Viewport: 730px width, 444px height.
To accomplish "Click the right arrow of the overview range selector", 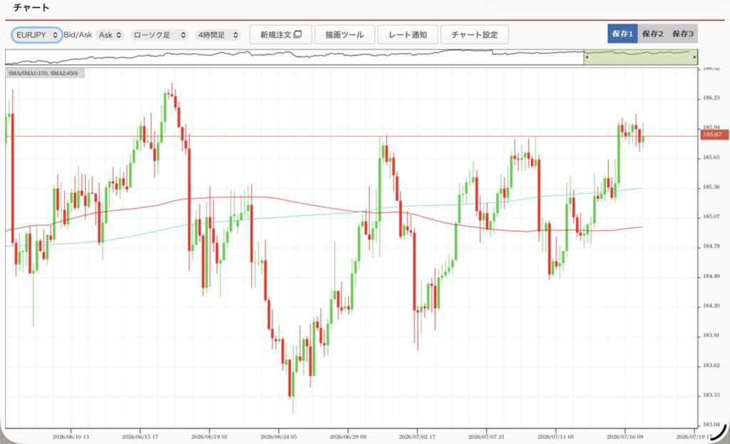I will [x=694, y=57].
